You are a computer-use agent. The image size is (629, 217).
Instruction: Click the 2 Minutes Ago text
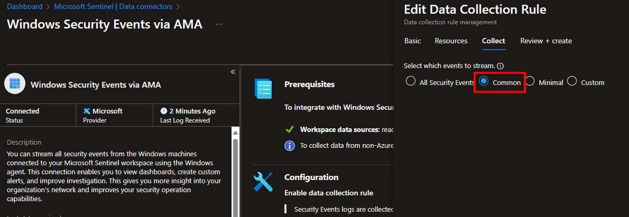192,111
